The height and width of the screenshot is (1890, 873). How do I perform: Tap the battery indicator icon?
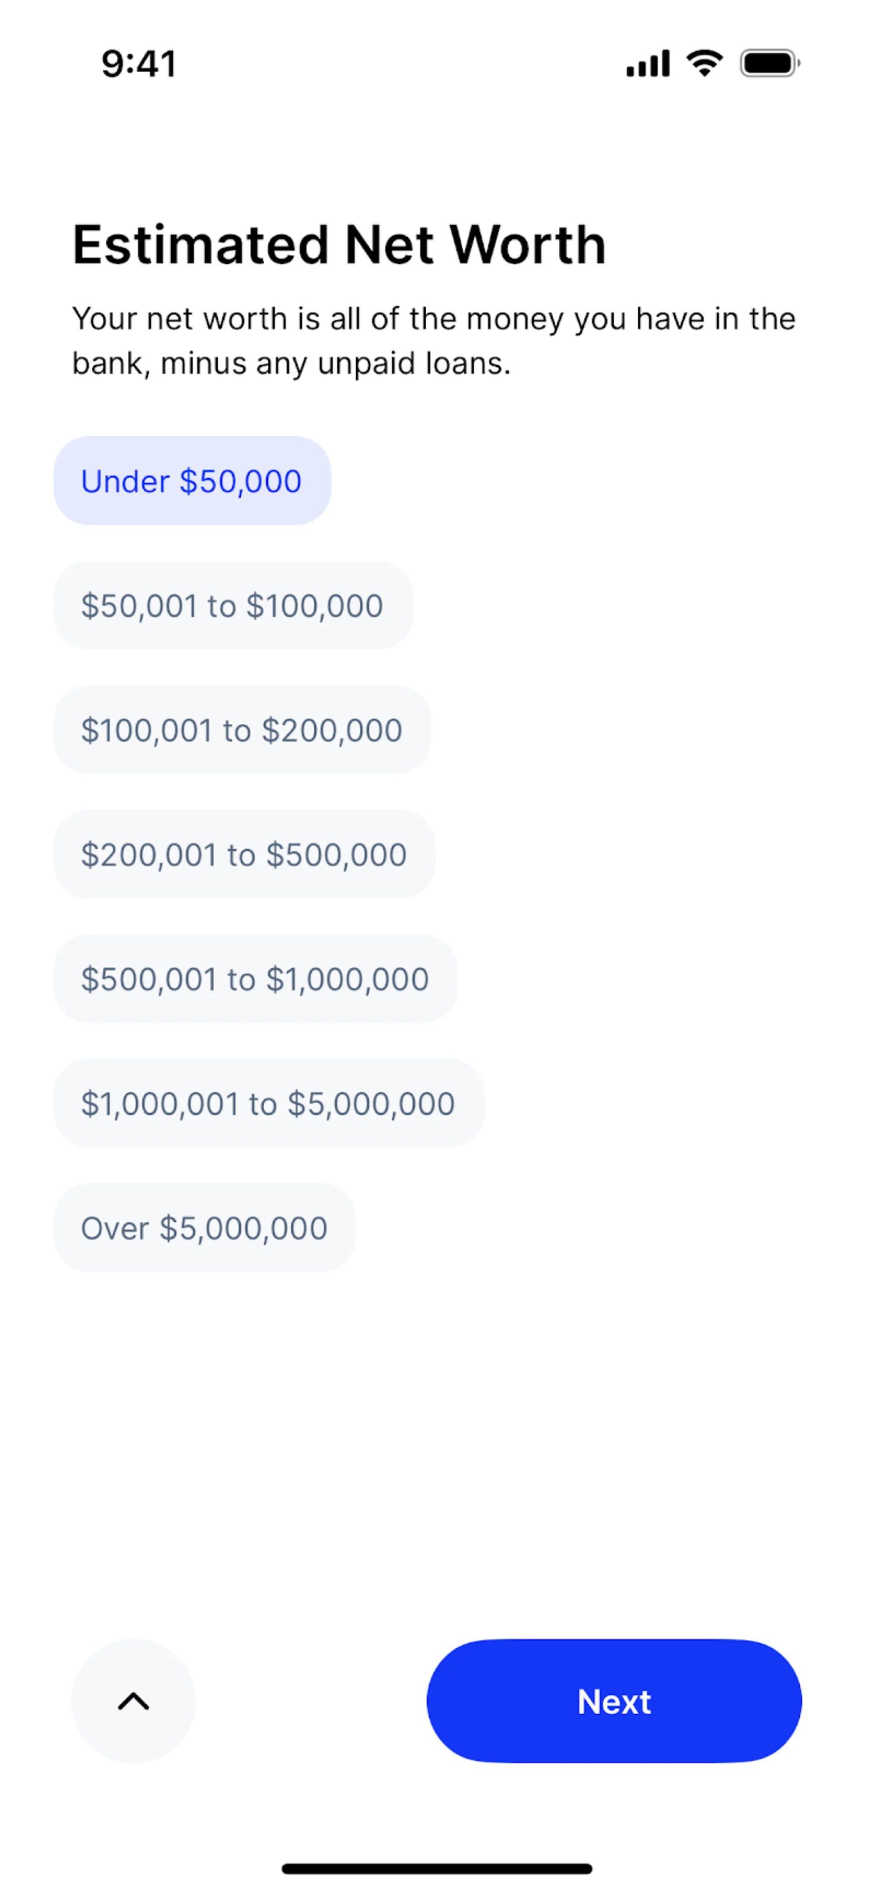(x=769, y=63)
